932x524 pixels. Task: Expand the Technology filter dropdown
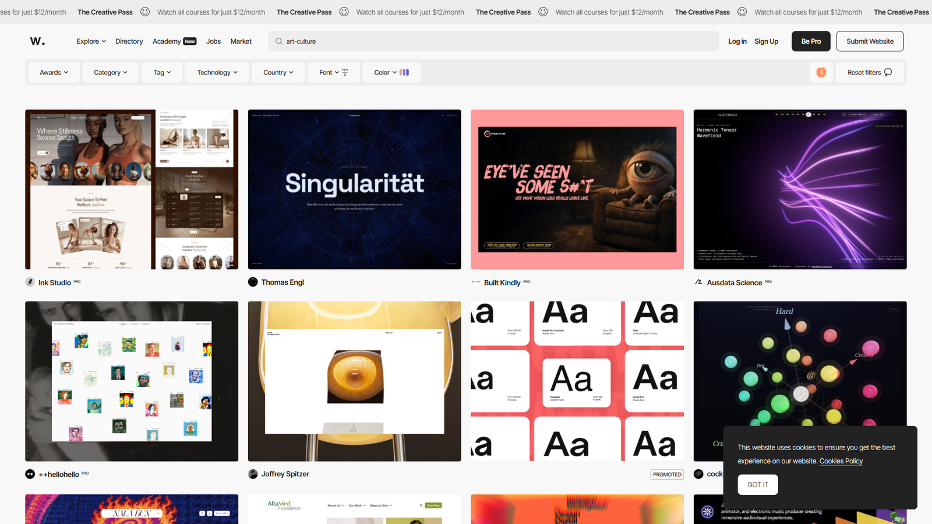(217, 72)
